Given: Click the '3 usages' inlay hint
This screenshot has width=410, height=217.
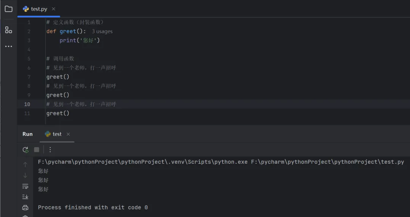Looking at the screenshot, I should 102,31.
